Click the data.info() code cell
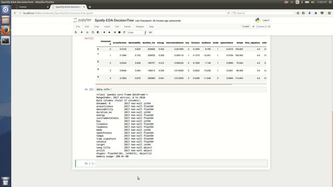Viewport: 333px width, 187px height. click(x=181, y=89)
